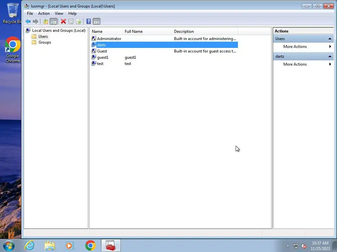Open the File menu
This screenshot has height=252, width=337.
tap(30, 13)
